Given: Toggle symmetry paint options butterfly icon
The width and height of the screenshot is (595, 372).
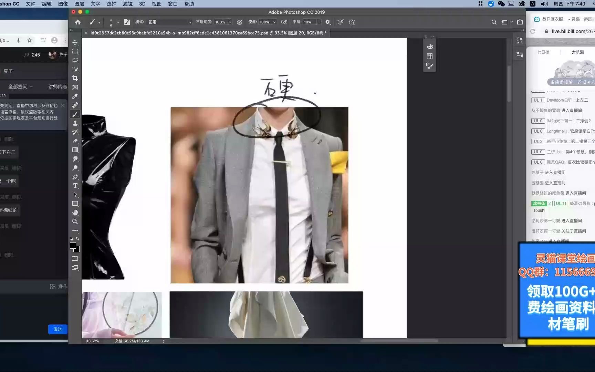Looking at the screenshot, I should pyautogui.click(x=352, y=22).
